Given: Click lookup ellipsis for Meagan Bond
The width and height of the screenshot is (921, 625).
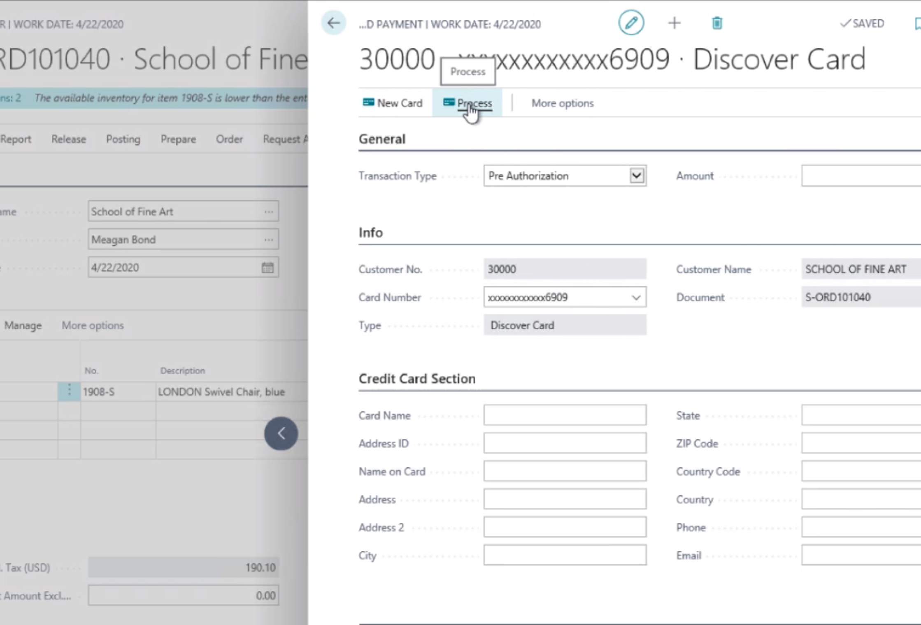Looking at the screenshot, I should 269,240.
